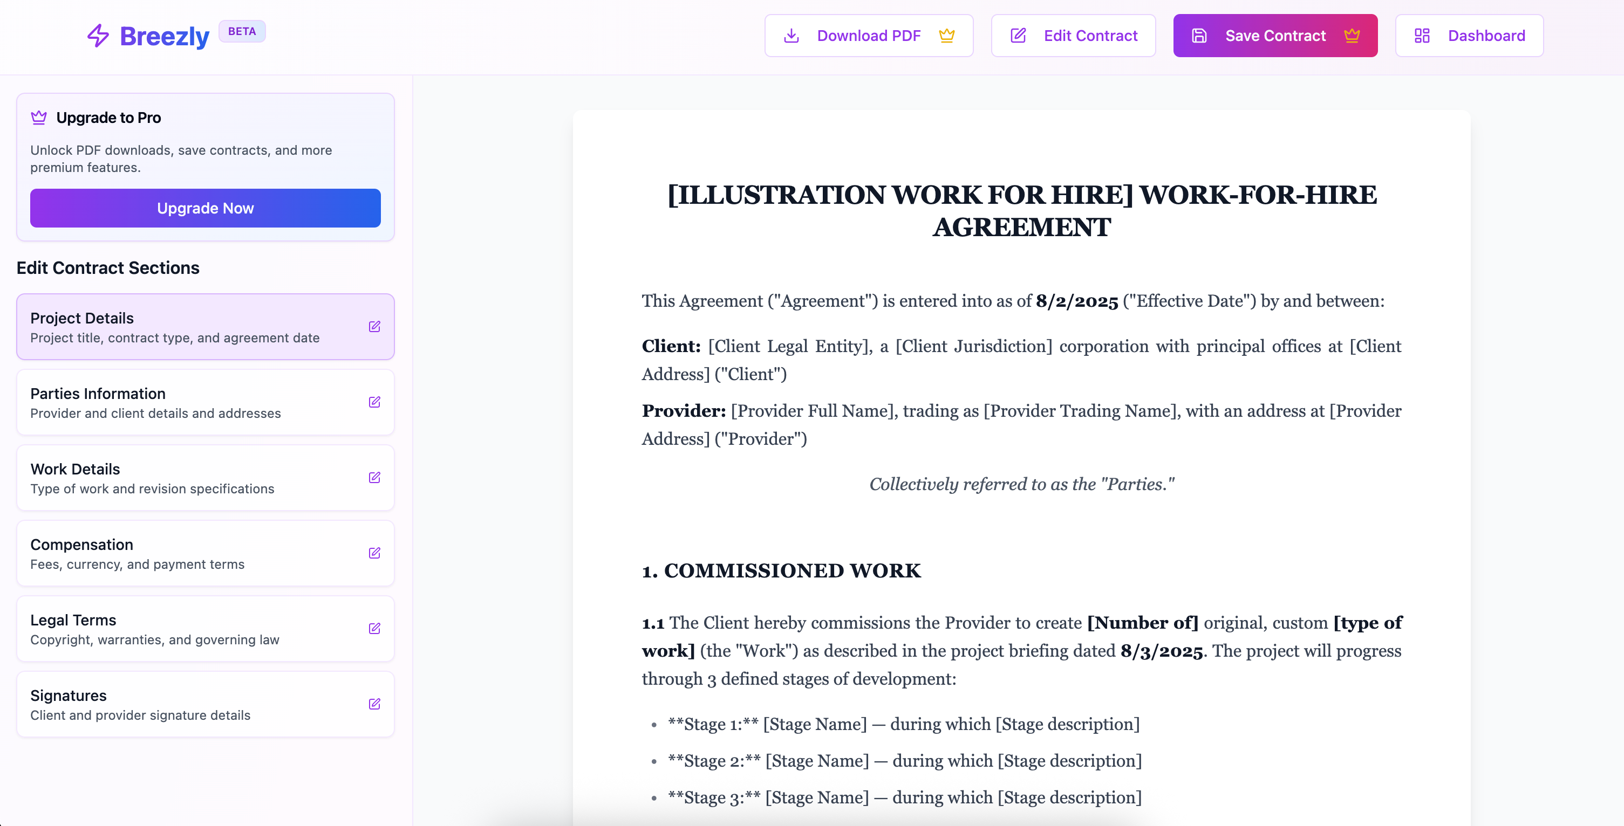The width and height of the screenshot is (1624, 826).
Task: Click edit icon on Parties Information
Action: coord(374,402)
